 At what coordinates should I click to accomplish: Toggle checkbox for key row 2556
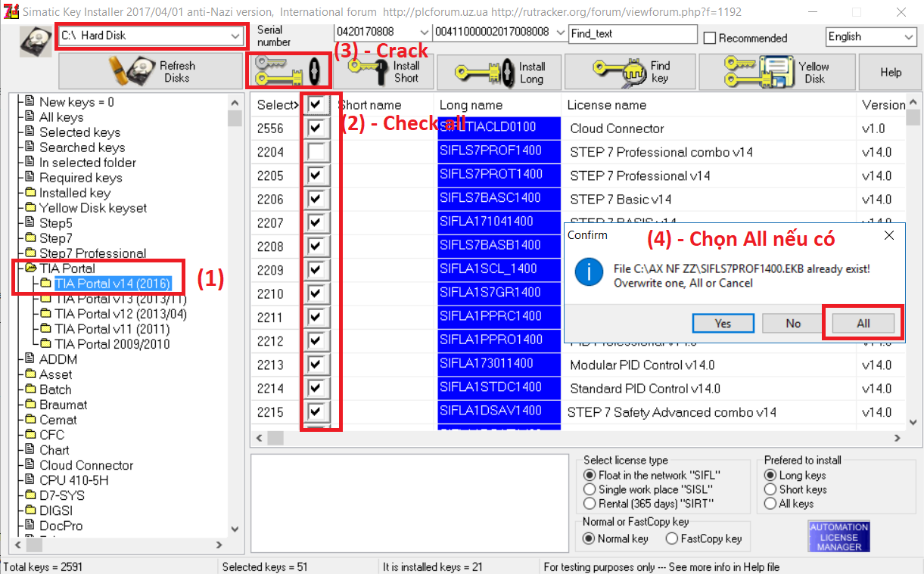pos(316,128)
